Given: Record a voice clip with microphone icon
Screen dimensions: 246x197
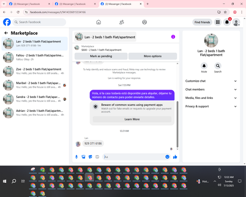Looking at the screenshot, I should 76,157.
